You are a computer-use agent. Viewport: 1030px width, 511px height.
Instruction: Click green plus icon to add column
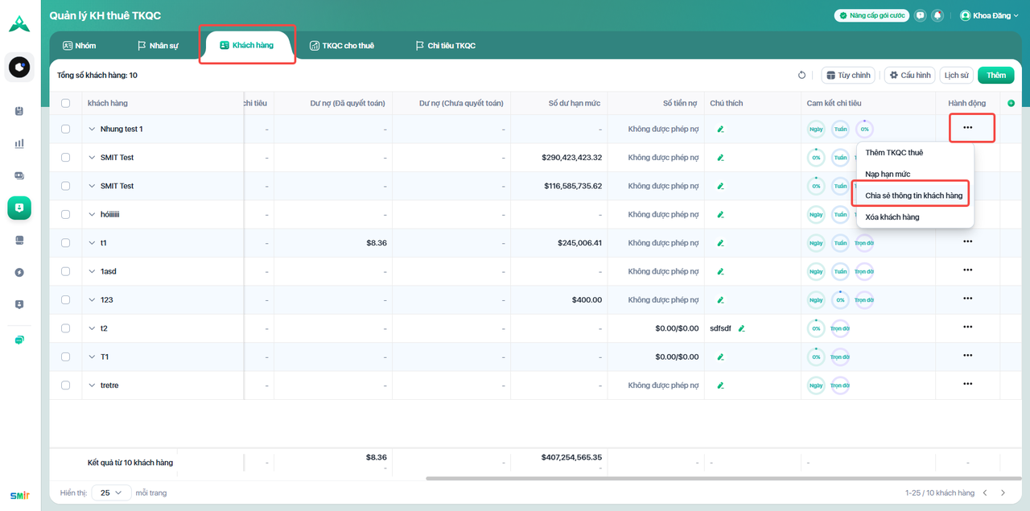[1011, 103]
